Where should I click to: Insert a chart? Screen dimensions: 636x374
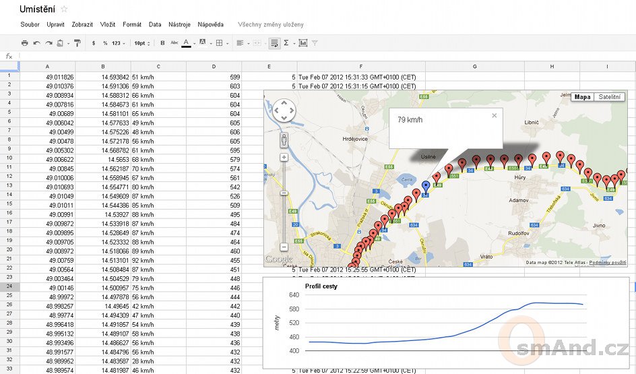(303, 43)
